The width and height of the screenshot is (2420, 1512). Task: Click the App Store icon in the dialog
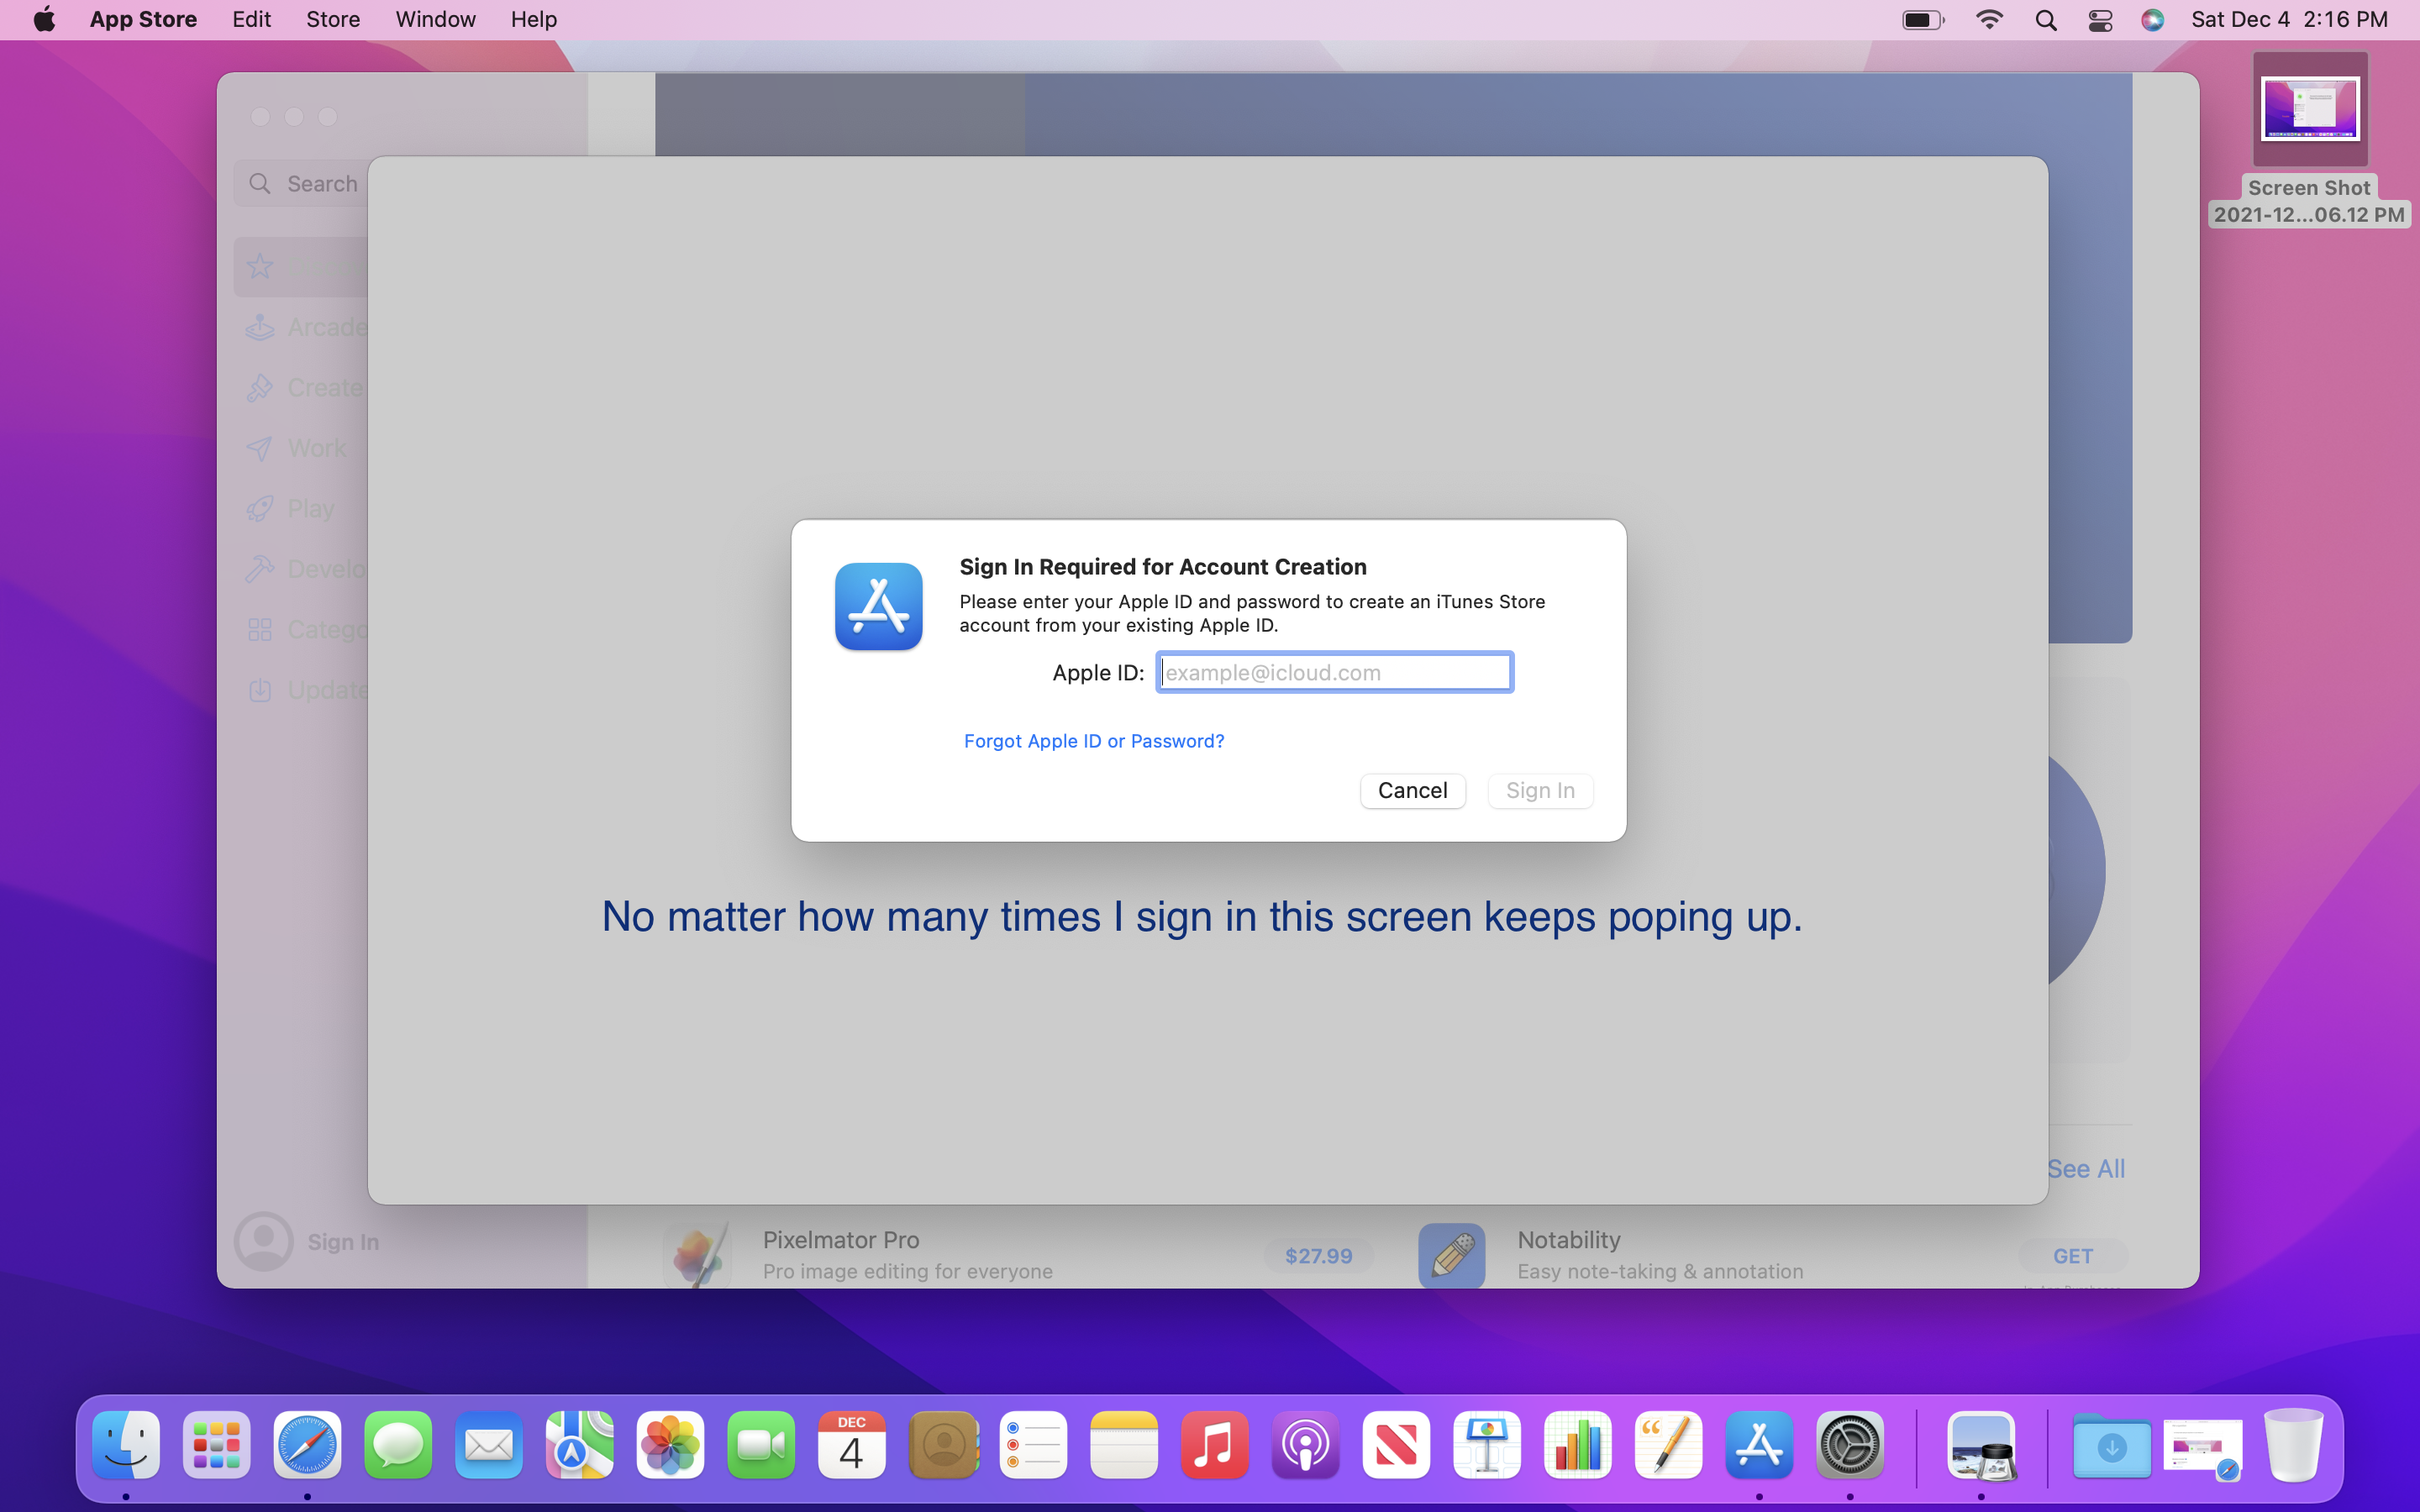(x=878, y=606)
